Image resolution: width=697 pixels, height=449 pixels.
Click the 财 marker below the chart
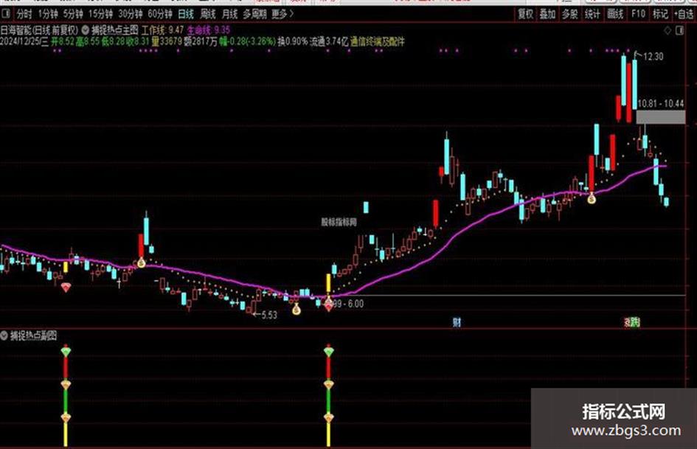tap(457, 322)
